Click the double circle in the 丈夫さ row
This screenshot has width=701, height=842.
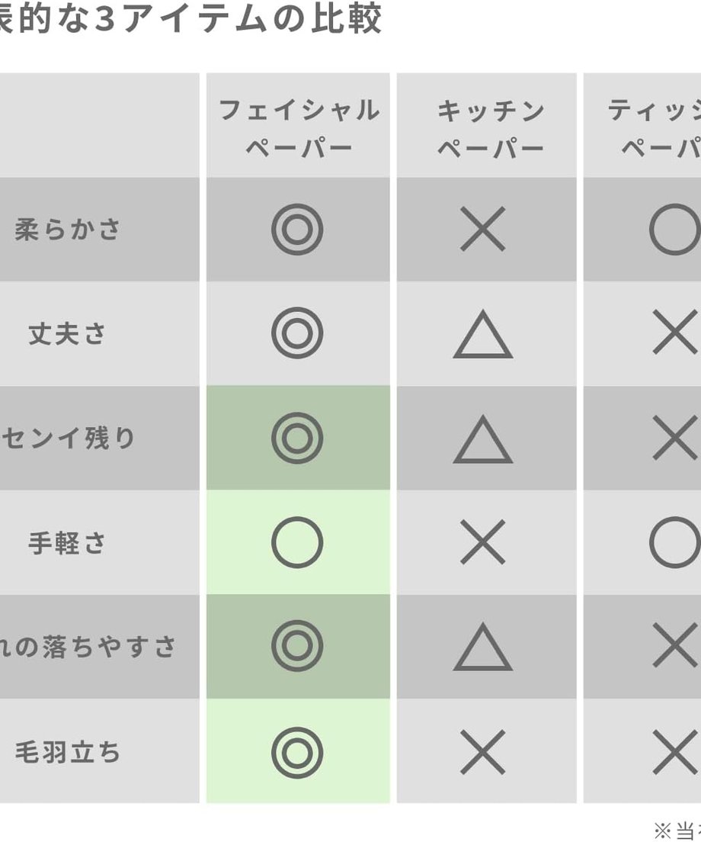pos(297,333)
